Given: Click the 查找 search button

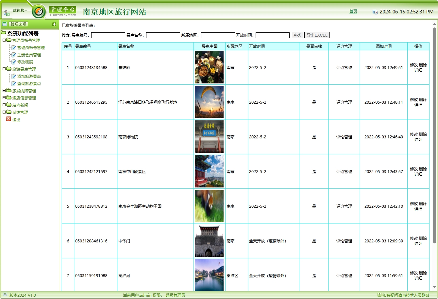Looking at the screenshot, I should point(296,35).
